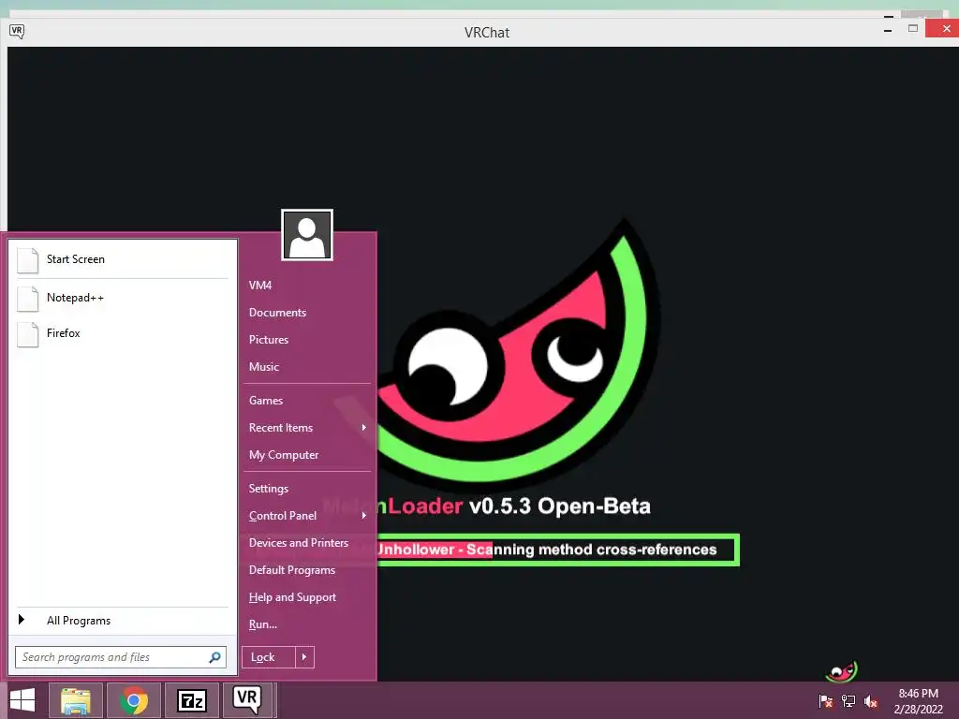The height and width of the screenshot is (719, 959).
Task: Open Start Screen entry
Action: click(x=76, y=259)
